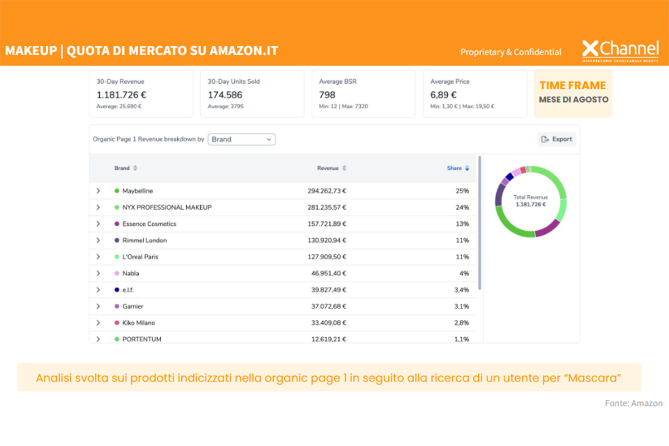
Task: Expand the Garnier row
Action: (98, 306)
